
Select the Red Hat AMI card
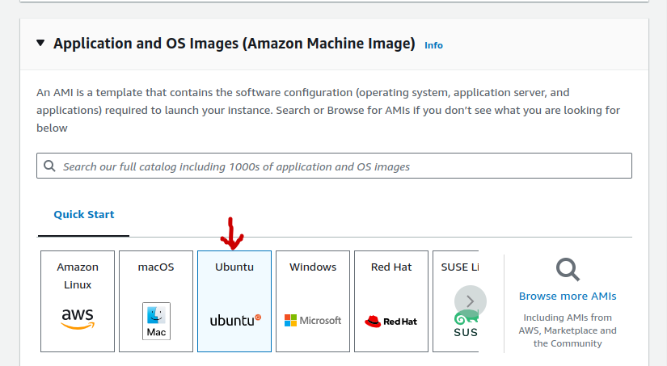click(391, 301)
